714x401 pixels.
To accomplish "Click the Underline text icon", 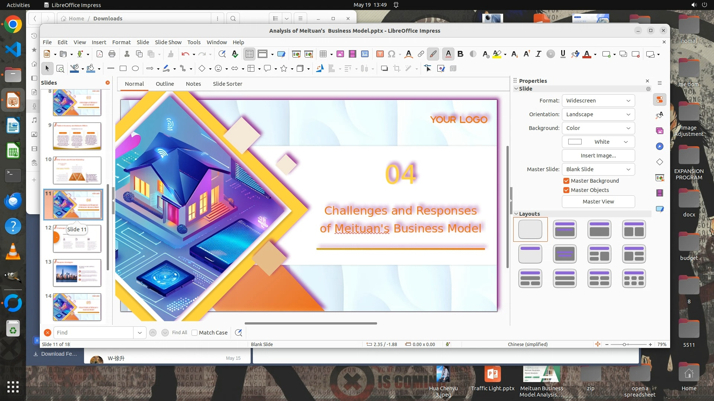I will (x=563, y=54).
